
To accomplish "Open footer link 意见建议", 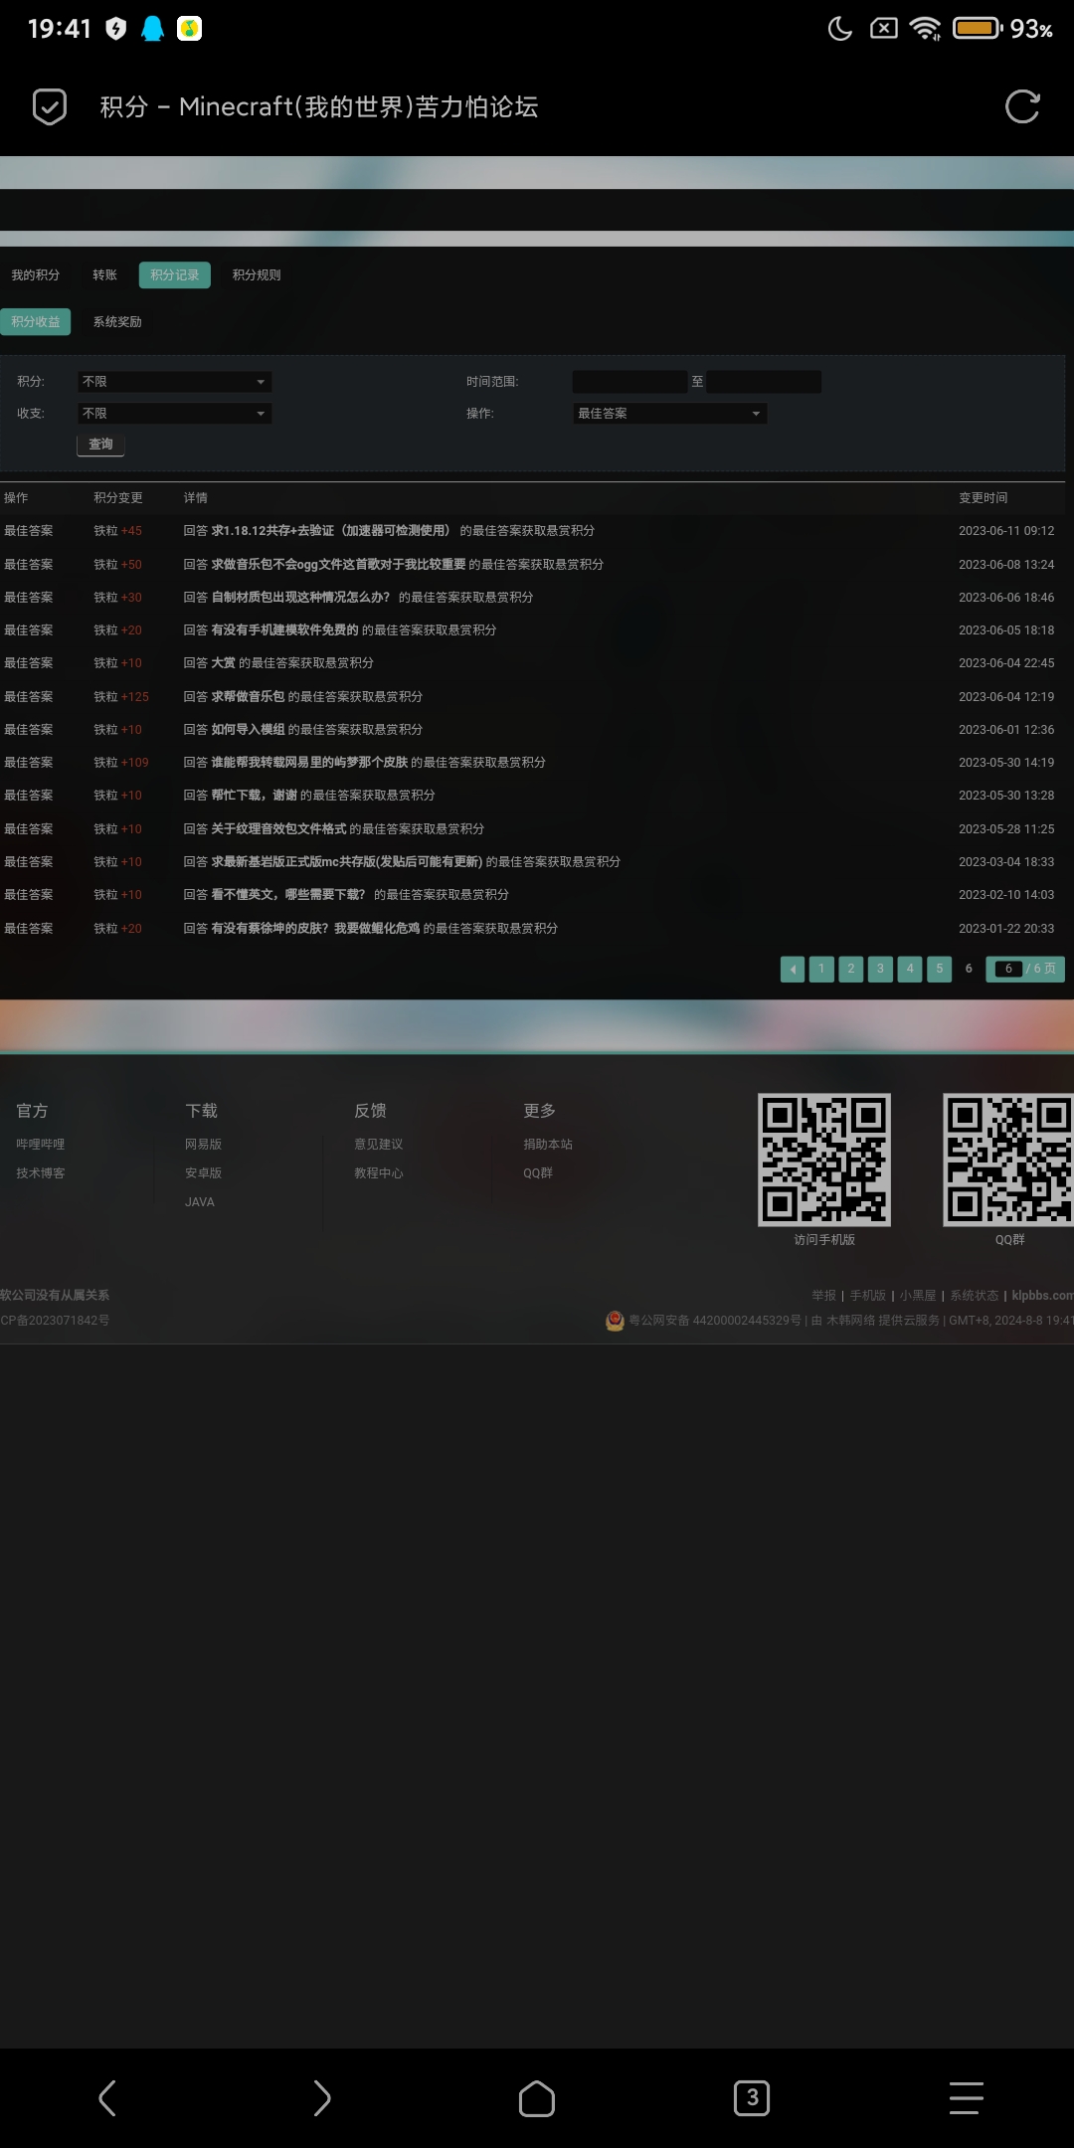I will (x=379, y=1145).
